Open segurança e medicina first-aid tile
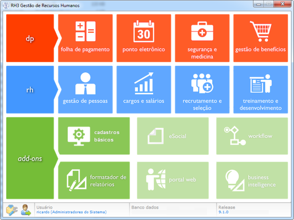The image size is (294, 220). pos(202,38)
